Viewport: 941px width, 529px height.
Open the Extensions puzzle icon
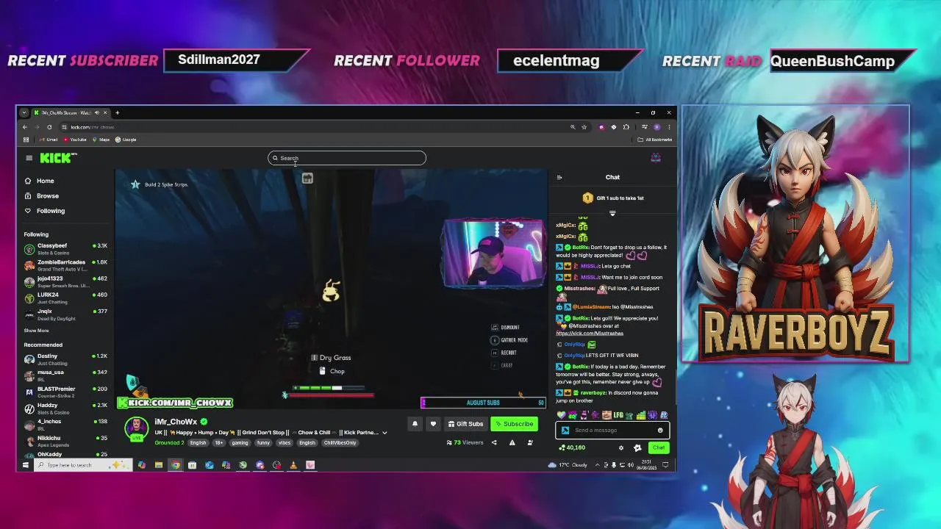626,127
